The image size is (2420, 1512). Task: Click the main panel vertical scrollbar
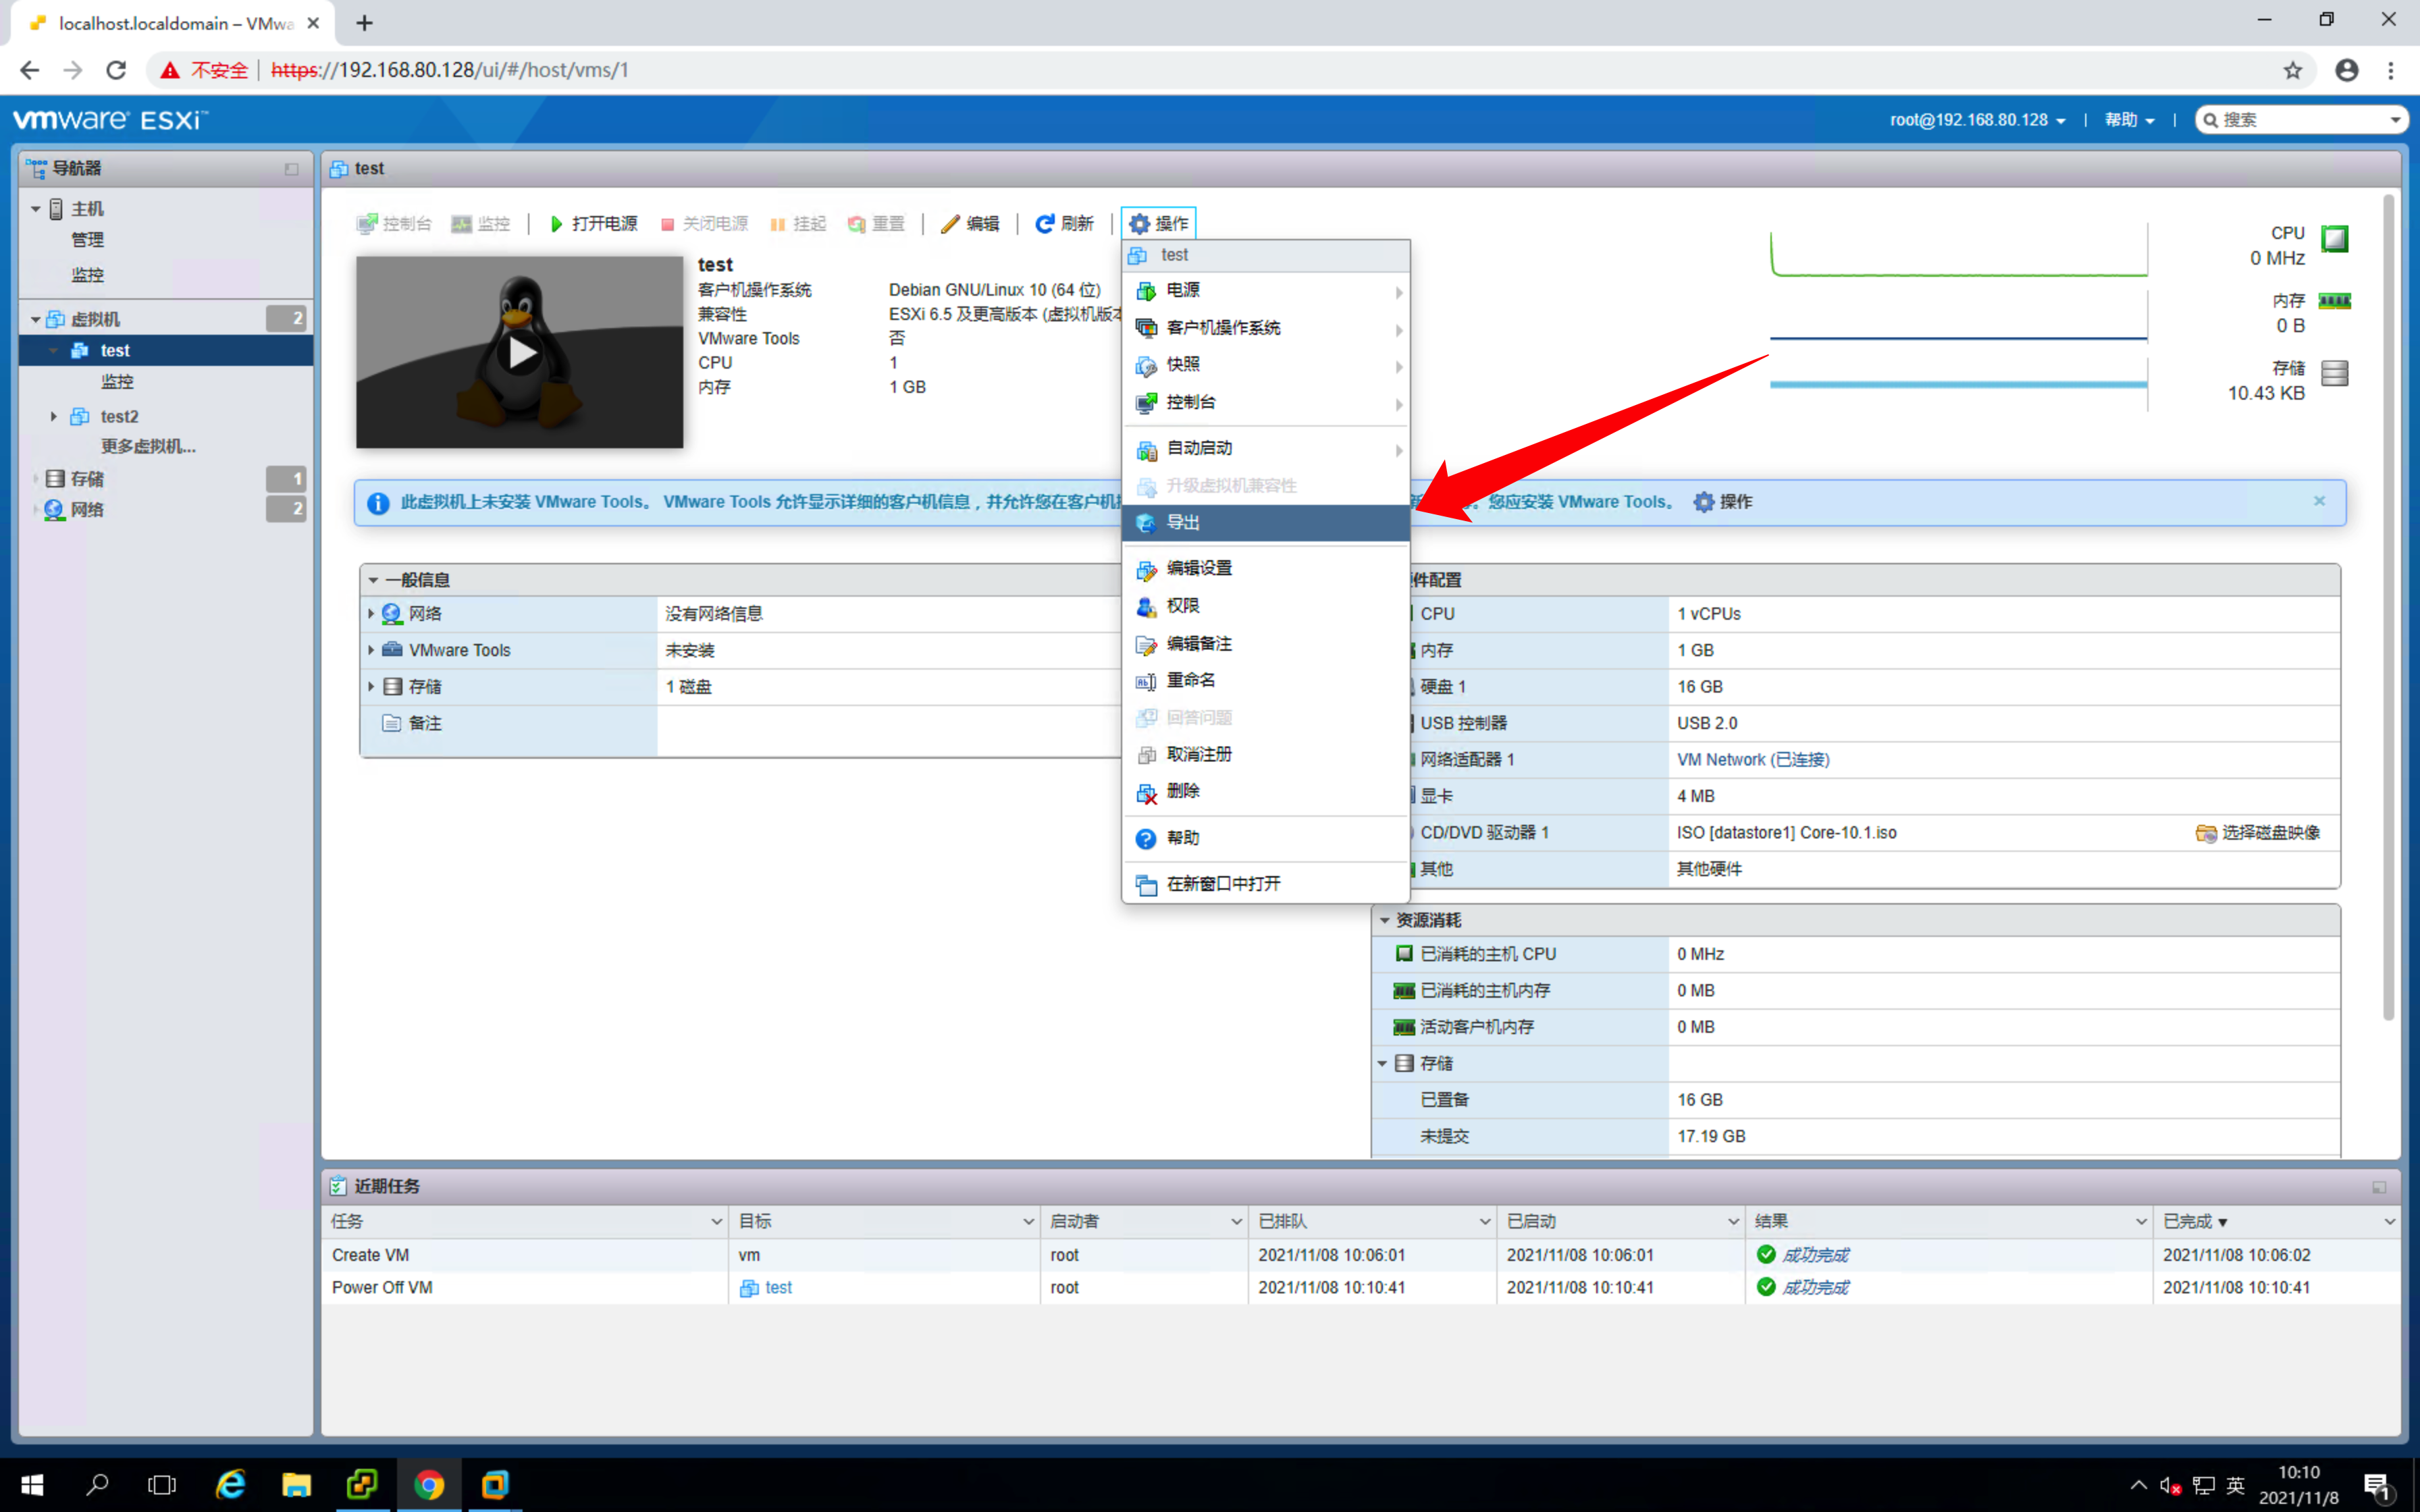tap(2388, 600)
